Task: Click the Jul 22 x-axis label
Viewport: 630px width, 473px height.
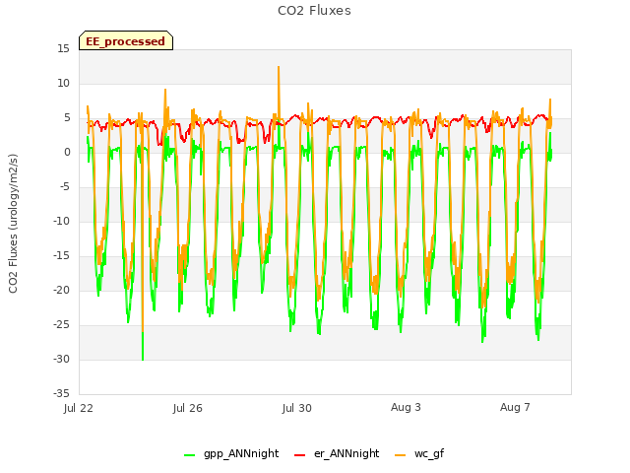Action: coord(78,408)
